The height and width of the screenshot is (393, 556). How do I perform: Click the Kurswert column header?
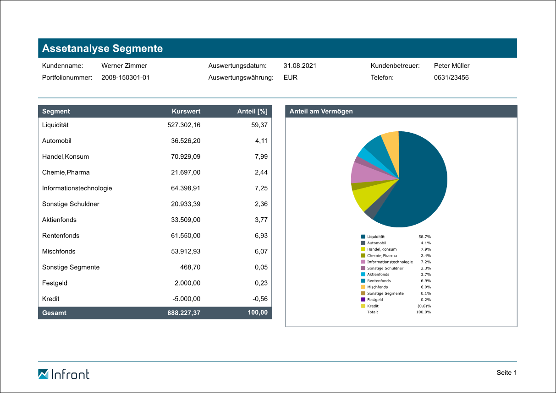(186, 111)
